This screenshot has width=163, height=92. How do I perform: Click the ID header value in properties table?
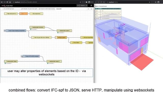[x=111, y=9]
